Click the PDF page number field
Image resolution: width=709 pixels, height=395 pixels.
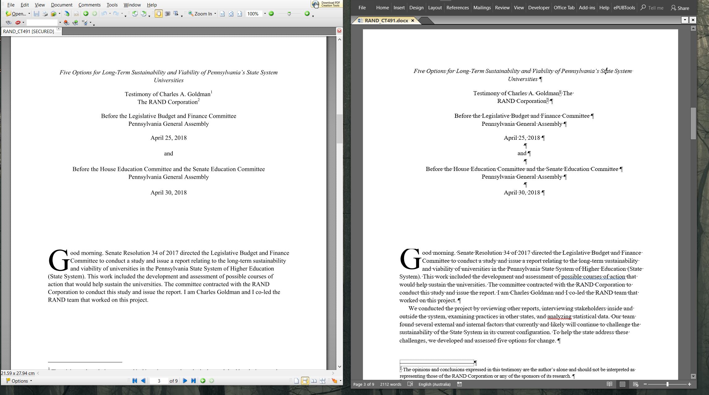(x=159, y=381)
